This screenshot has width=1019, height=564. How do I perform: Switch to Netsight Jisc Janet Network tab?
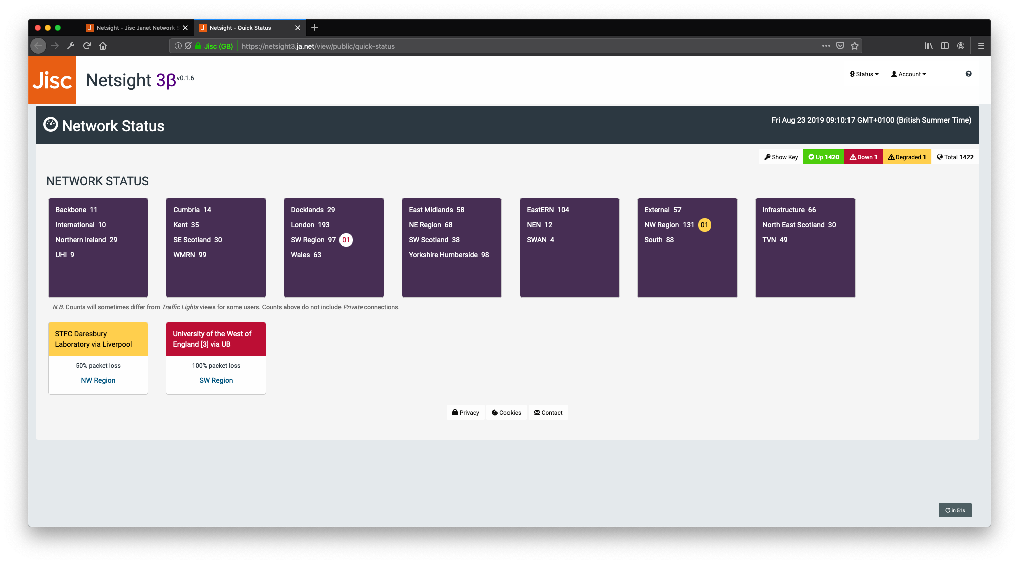coord(135,28)
